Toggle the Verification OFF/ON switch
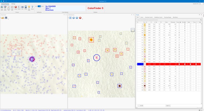The width and height of the screenshot is (204, 111). [39, 6]
